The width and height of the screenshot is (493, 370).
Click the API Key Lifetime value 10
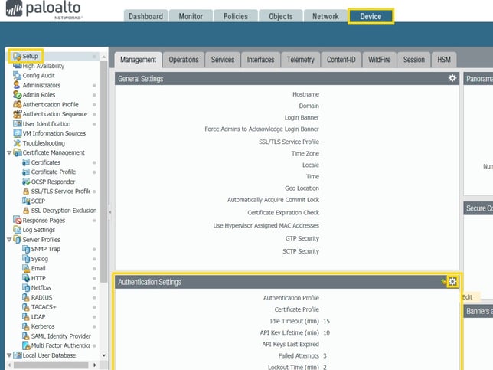point(326,333)
